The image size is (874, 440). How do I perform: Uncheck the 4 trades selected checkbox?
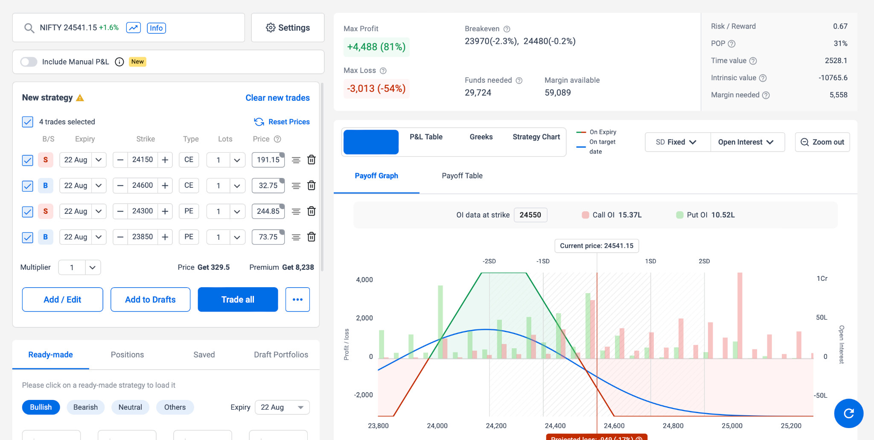(28, 122)
